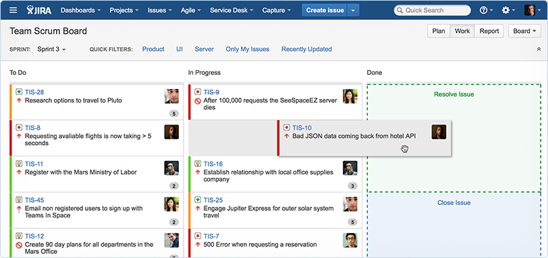Open the settings gear menu
This screenshot has height=258, width=548.
click(x=508, y=10)
